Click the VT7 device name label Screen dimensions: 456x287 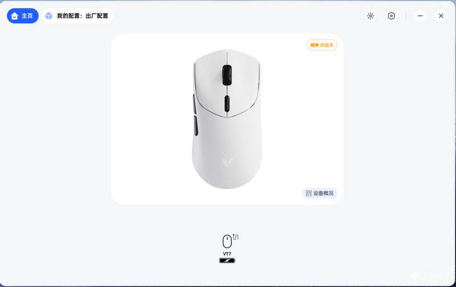227,254
